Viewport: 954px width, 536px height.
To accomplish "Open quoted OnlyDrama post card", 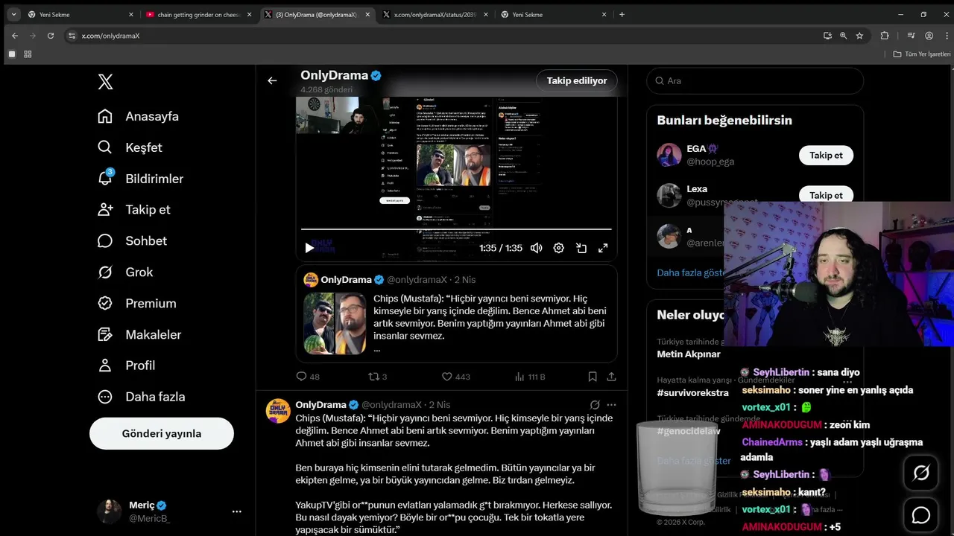I will point(456,313).
